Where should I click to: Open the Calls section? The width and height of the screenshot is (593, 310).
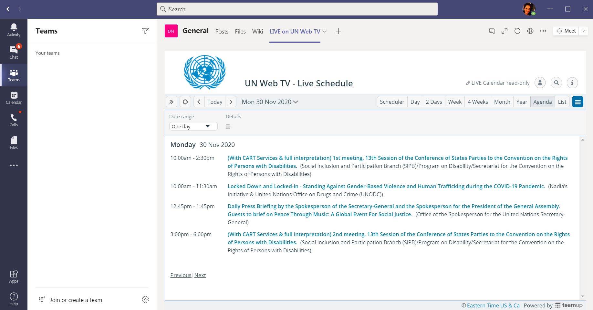(14, 120)
